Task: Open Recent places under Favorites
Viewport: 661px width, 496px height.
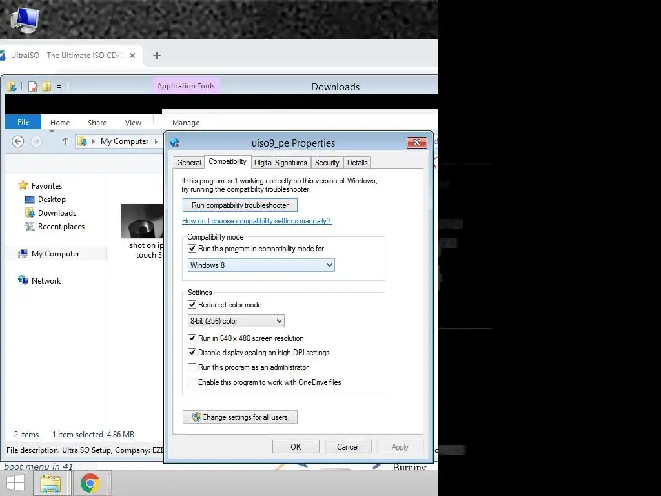Action: click(x=61, y=227)
